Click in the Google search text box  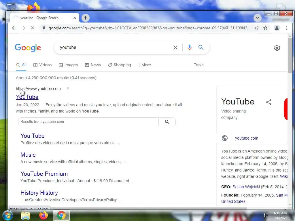point(115,47)
